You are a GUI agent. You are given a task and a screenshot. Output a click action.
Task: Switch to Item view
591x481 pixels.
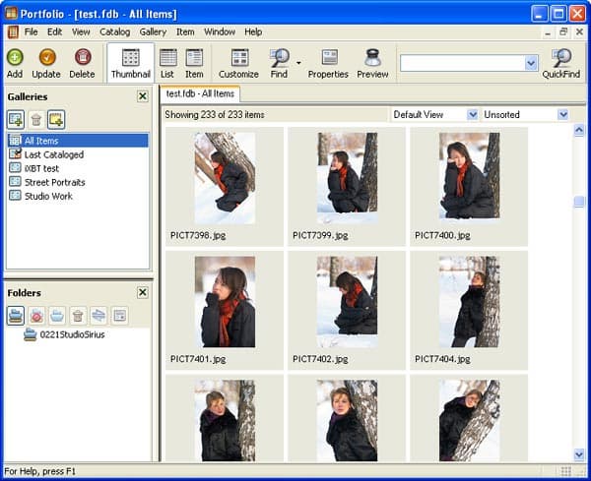point(194,63)
